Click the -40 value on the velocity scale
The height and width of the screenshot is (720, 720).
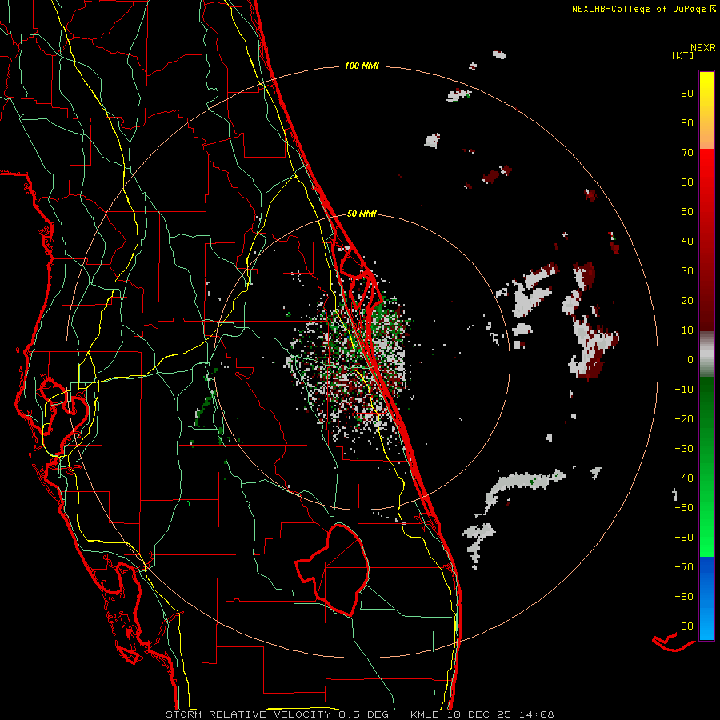click(x=684, y=478)
